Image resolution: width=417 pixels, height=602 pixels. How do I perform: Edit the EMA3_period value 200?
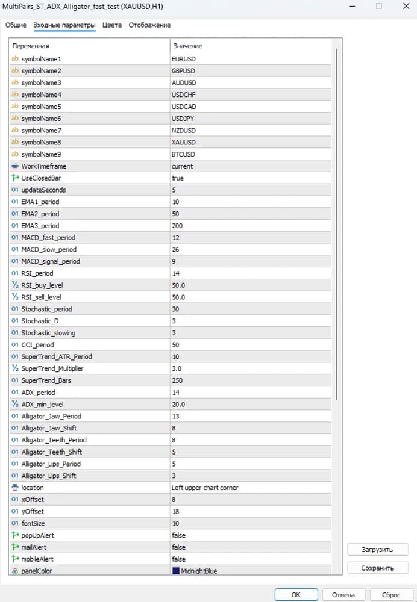coord(251,225)
